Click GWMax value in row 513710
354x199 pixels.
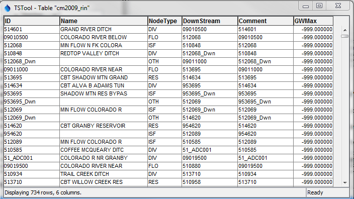[313, 182]
